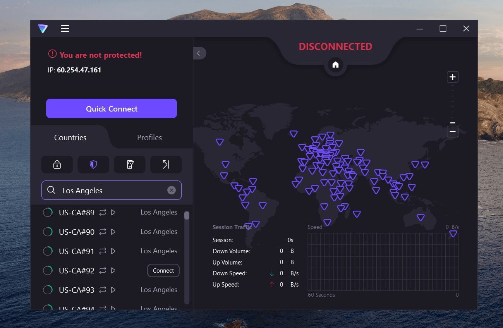The height and width of the screenshot is (328, 503).
Task: Click the search magnifier icon
Action: tap(51, 190)
